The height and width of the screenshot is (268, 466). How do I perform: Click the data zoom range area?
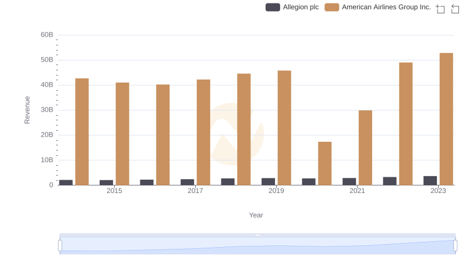coord(257,246)
